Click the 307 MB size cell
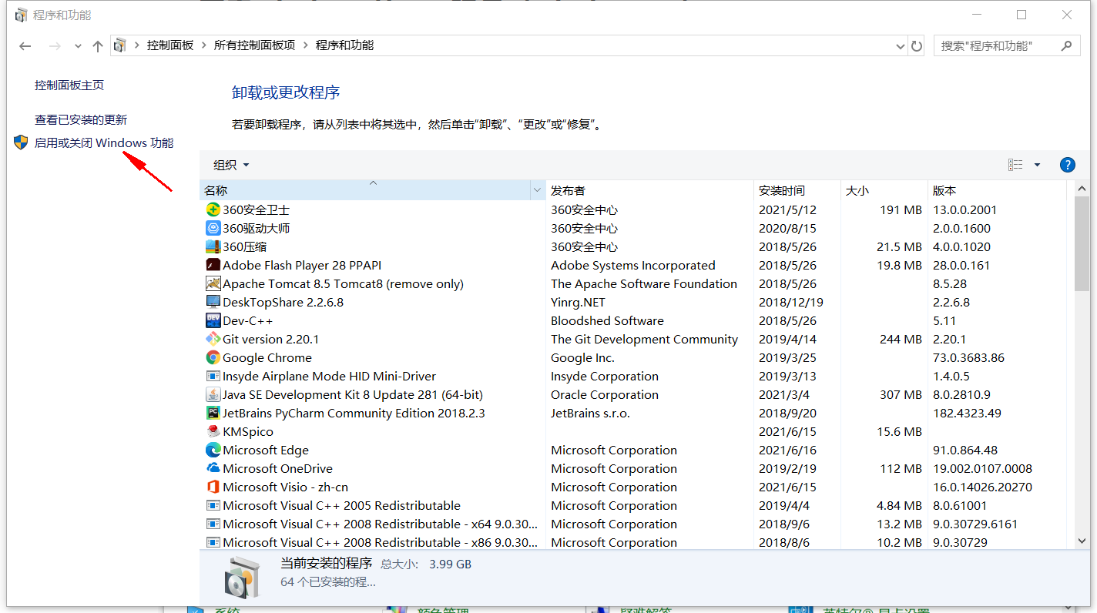This screenshot has width=1097, height=613. pyautogui.click(x=901, y=394)
